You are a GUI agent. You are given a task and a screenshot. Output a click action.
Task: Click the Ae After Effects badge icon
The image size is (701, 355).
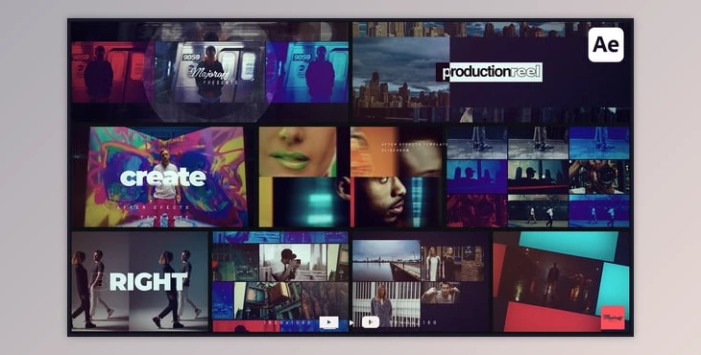pos(606,45)
